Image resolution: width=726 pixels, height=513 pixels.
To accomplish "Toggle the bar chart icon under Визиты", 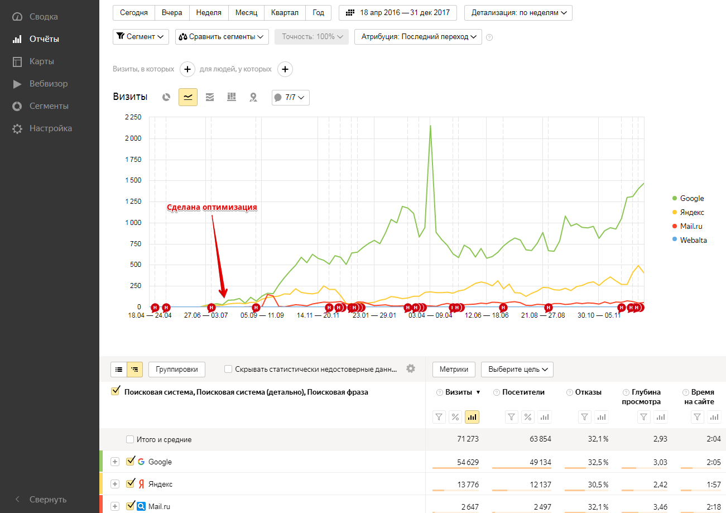I will click(x=472, y=416).
